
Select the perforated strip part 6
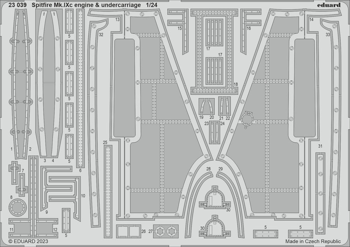click(80, 88)
